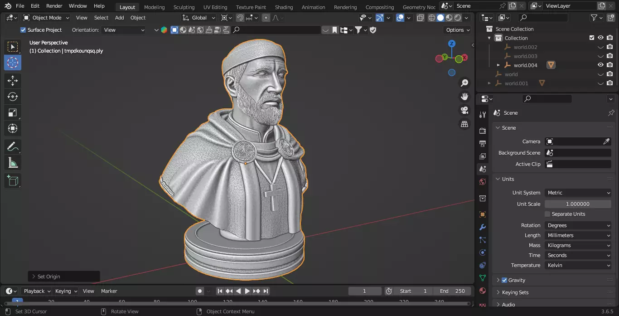Image resolution: width=619 pixels, height=316 pixels.
Task: Toggle proportional editing button
Action: [x=266, y=18]
